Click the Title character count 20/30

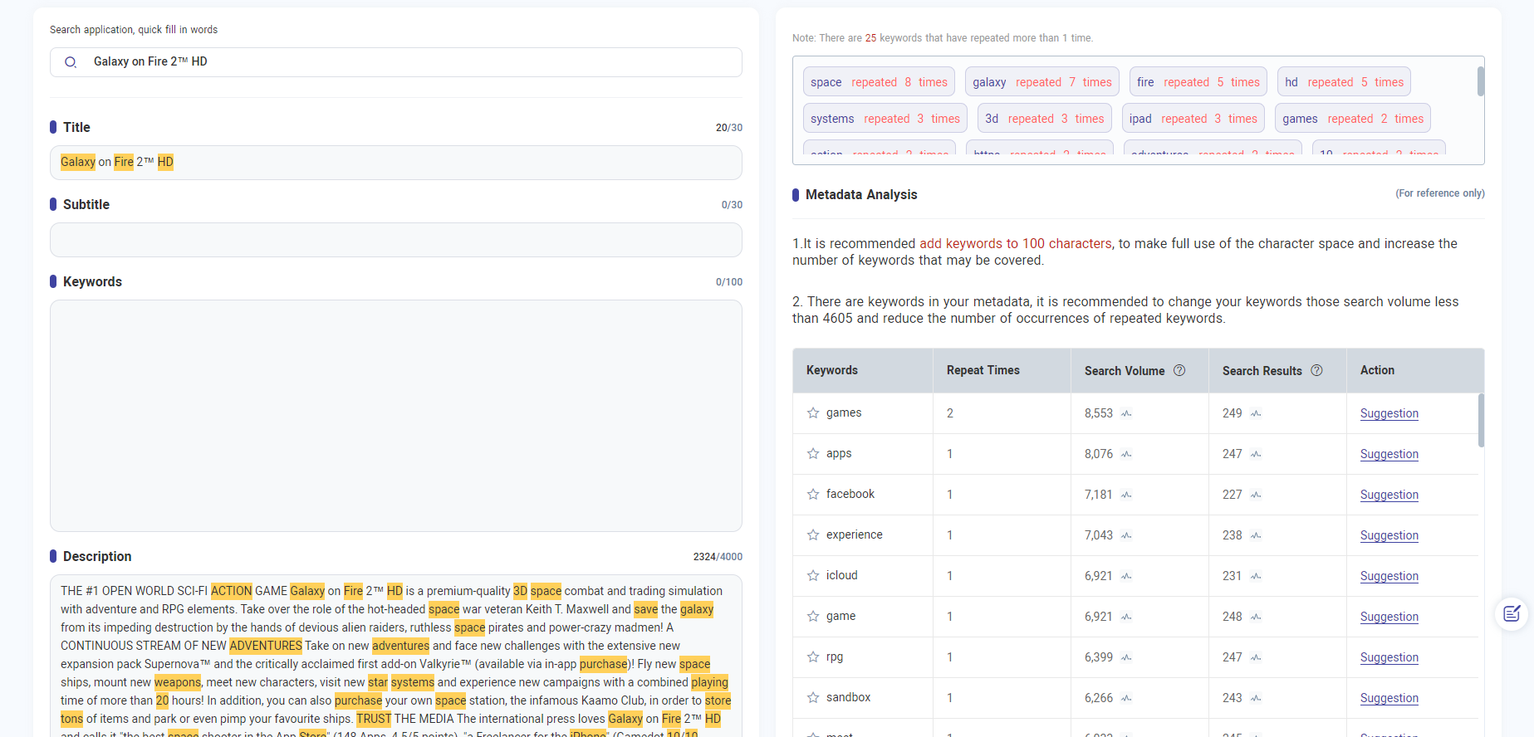pyautogui.click(x=729, y=128)
